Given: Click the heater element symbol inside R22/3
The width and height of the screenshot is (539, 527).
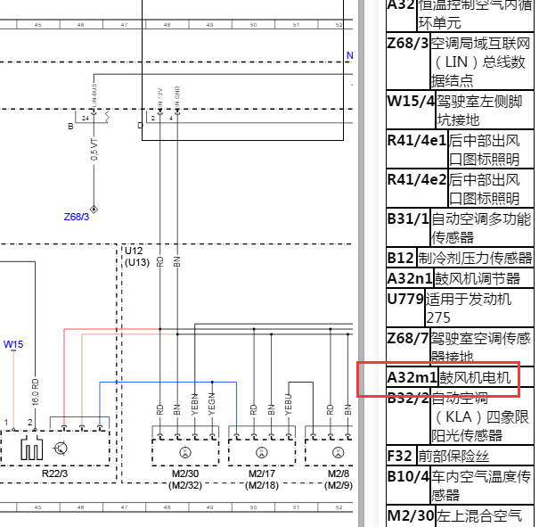Looking at the screenshot, I should [x=31, y=448].
